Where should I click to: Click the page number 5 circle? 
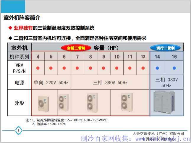(19, 130)
